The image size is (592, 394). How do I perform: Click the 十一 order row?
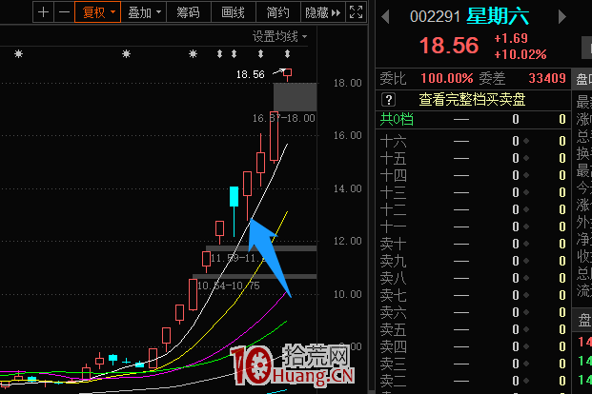[473, 227]
